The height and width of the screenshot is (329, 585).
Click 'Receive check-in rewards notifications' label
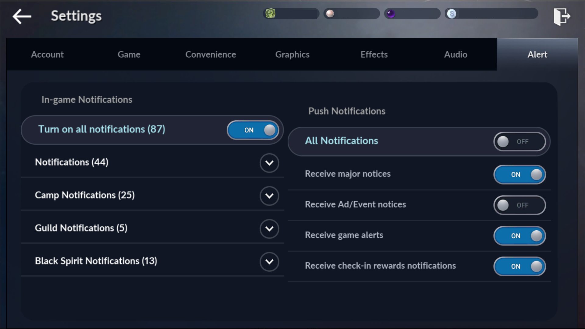coord(381,266)
